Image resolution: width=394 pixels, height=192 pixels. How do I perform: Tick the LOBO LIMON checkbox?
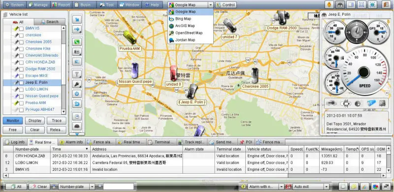(21, 90)
